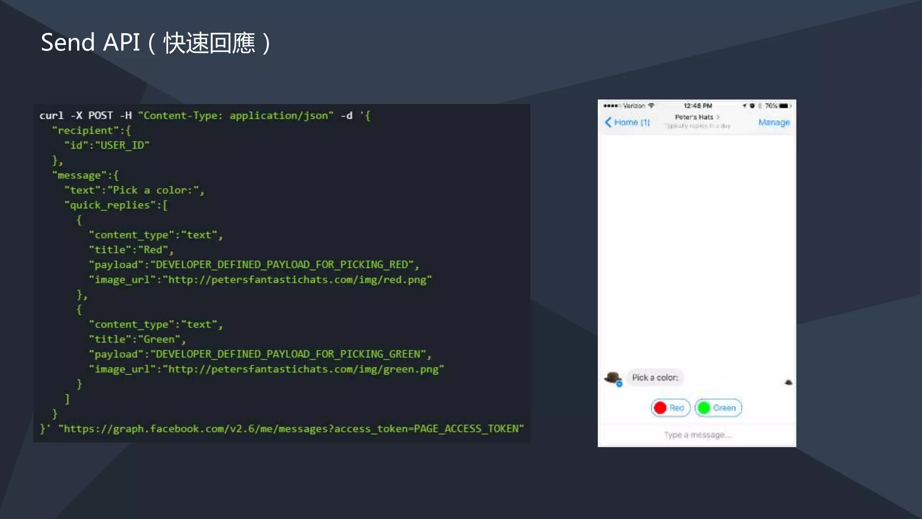This screenshot has width=922, height=519.
Task: Click the "id":"USER_ID" line
Action: click(107, 146)
